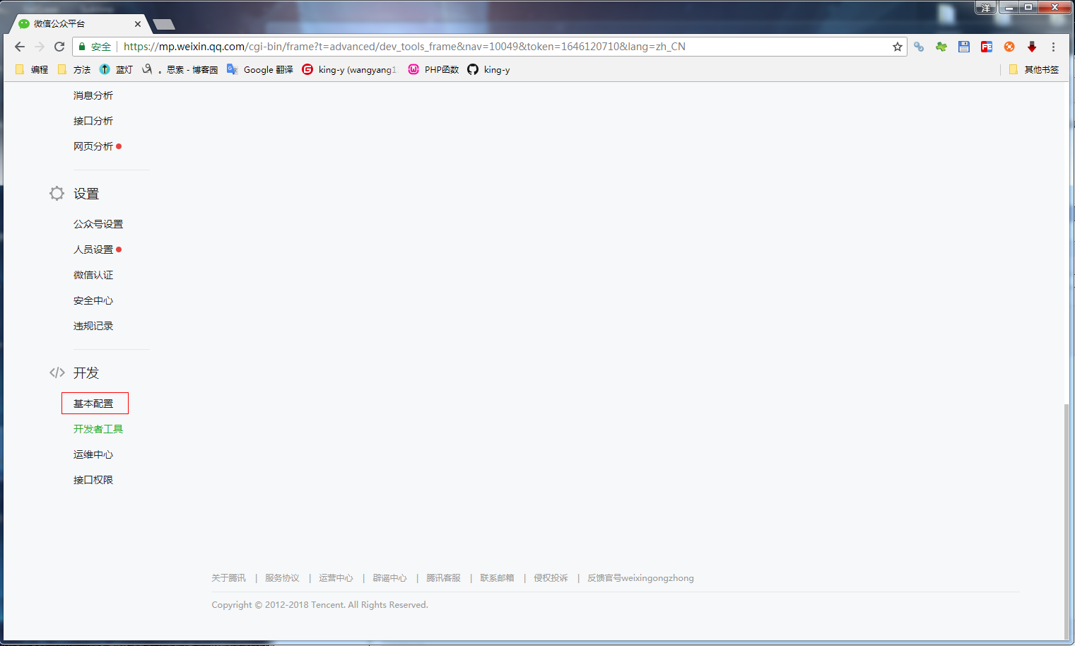Bookmark this page with the star icon
The image size is (1075, 646).
pyautogui.click(x=898, y=47)
